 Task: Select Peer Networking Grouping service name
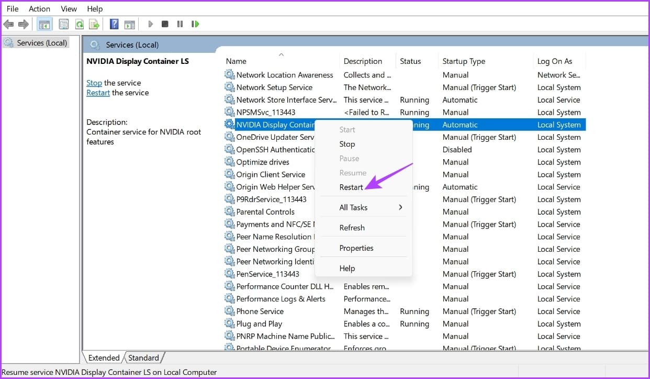[276, 249]
